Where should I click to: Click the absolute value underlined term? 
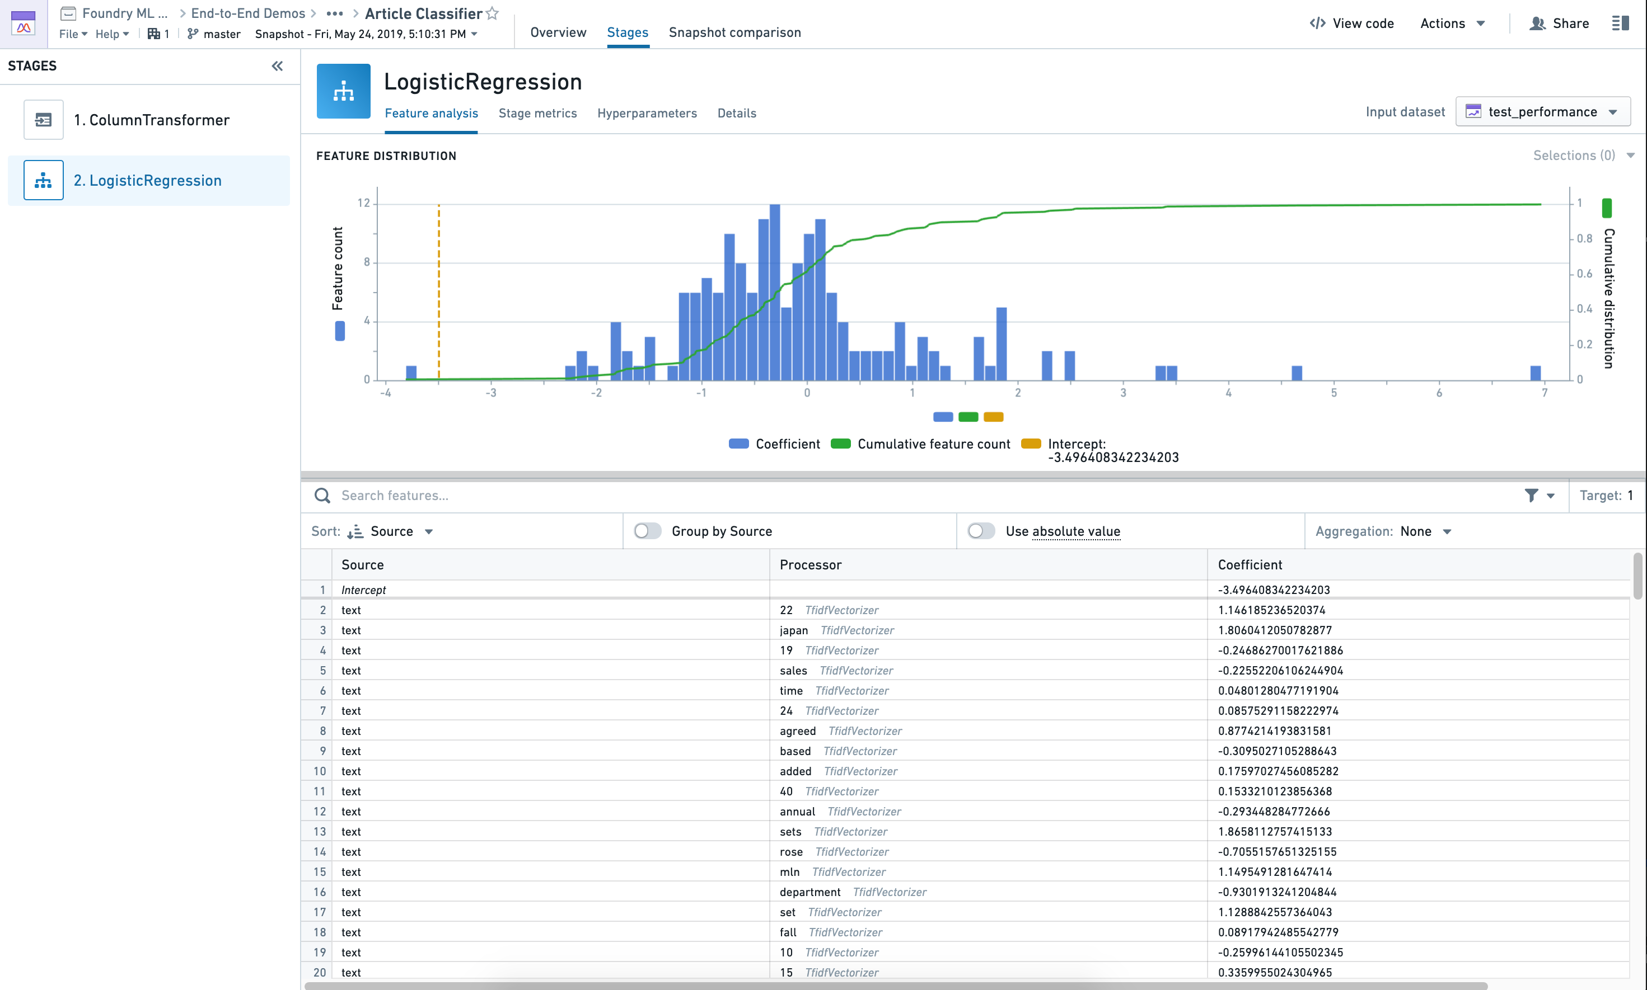pyautogui.click(x=1076, y=532)
